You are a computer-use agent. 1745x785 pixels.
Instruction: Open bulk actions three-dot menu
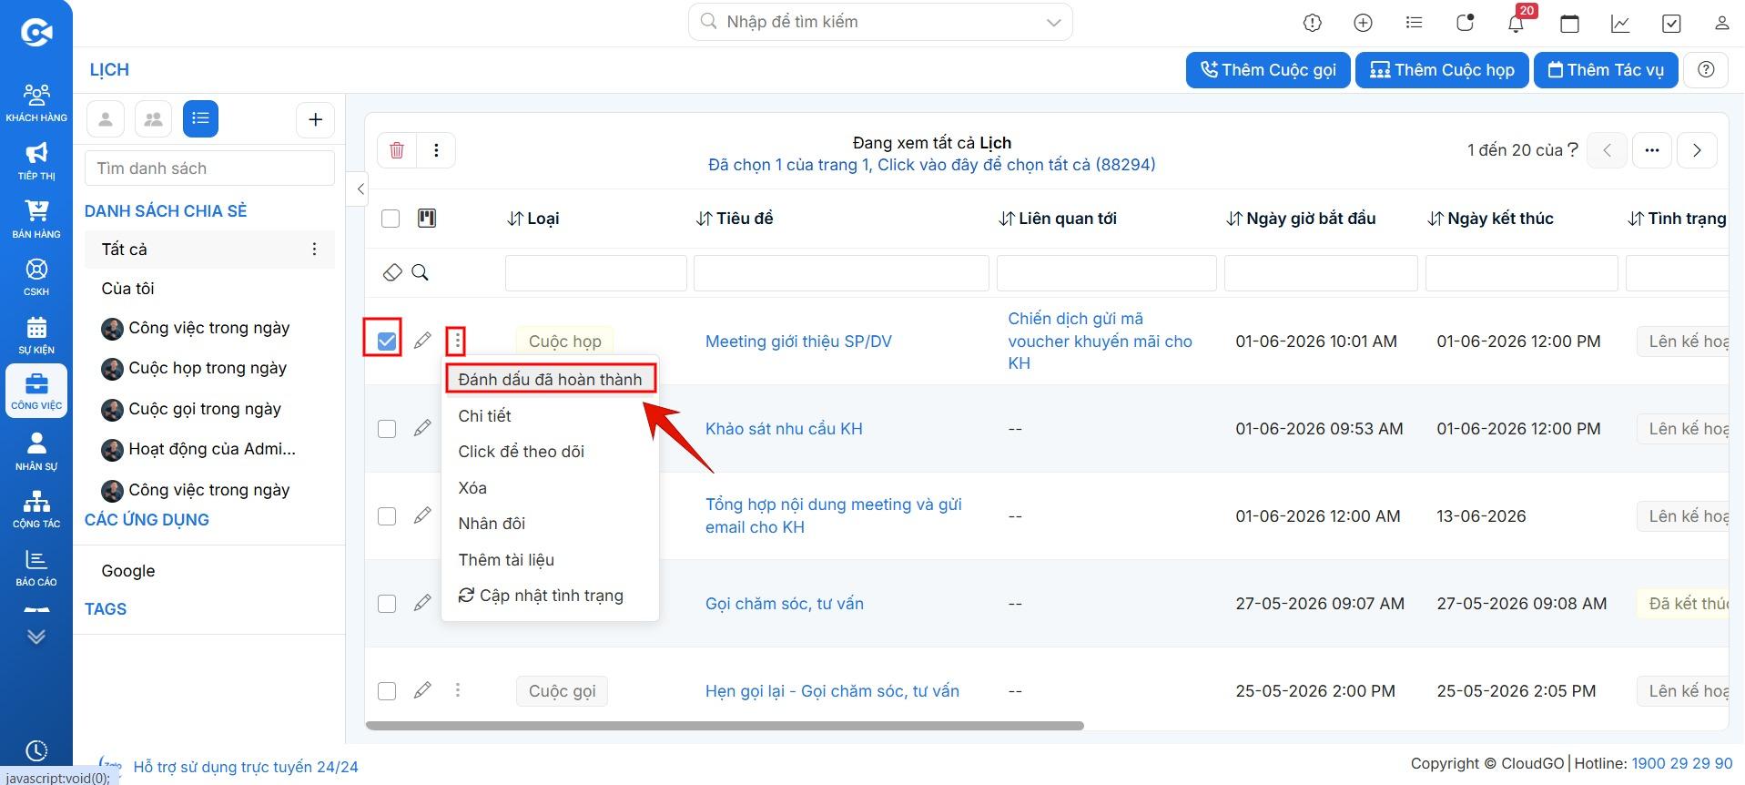pyautogui.click(x=436, y=150)
